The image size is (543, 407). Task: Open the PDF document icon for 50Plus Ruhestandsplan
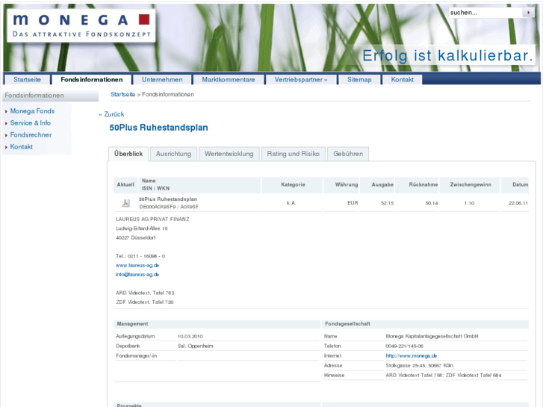125,203
